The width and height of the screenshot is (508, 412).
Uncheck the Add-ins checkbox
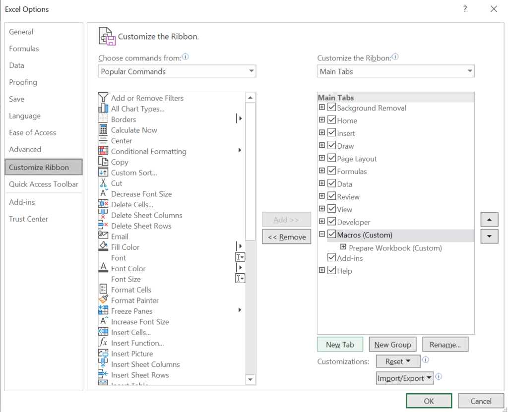tap(331, 257)
